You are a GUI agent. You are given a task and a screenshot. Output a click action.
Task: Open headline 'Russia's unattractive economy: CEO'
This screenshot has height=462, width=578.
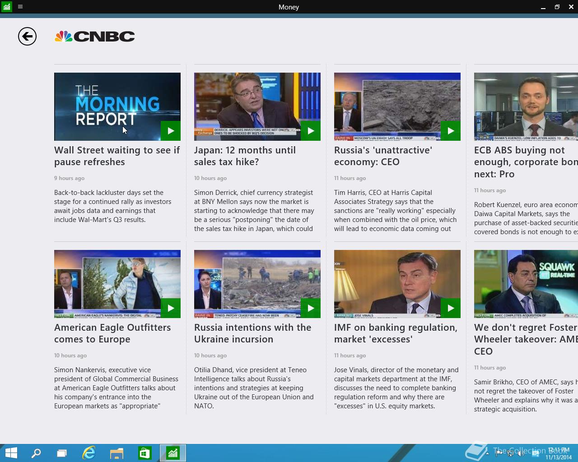pos(383,156)
